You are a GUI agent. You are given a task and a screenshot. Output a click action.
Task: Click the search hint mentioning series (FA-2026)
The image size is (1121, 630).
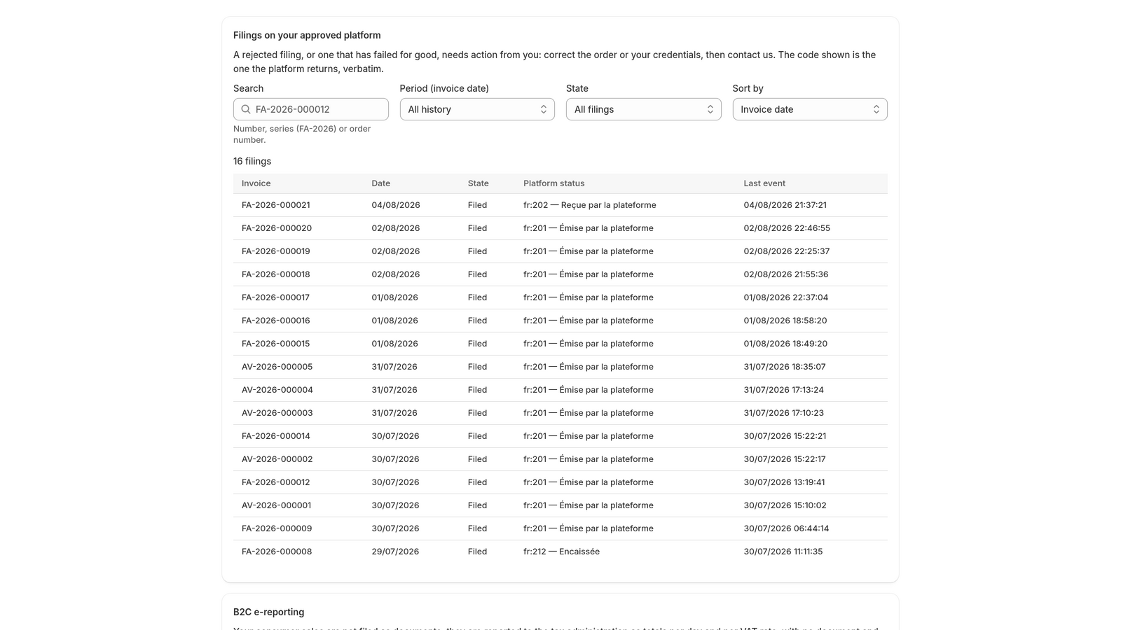click(302, 134)
